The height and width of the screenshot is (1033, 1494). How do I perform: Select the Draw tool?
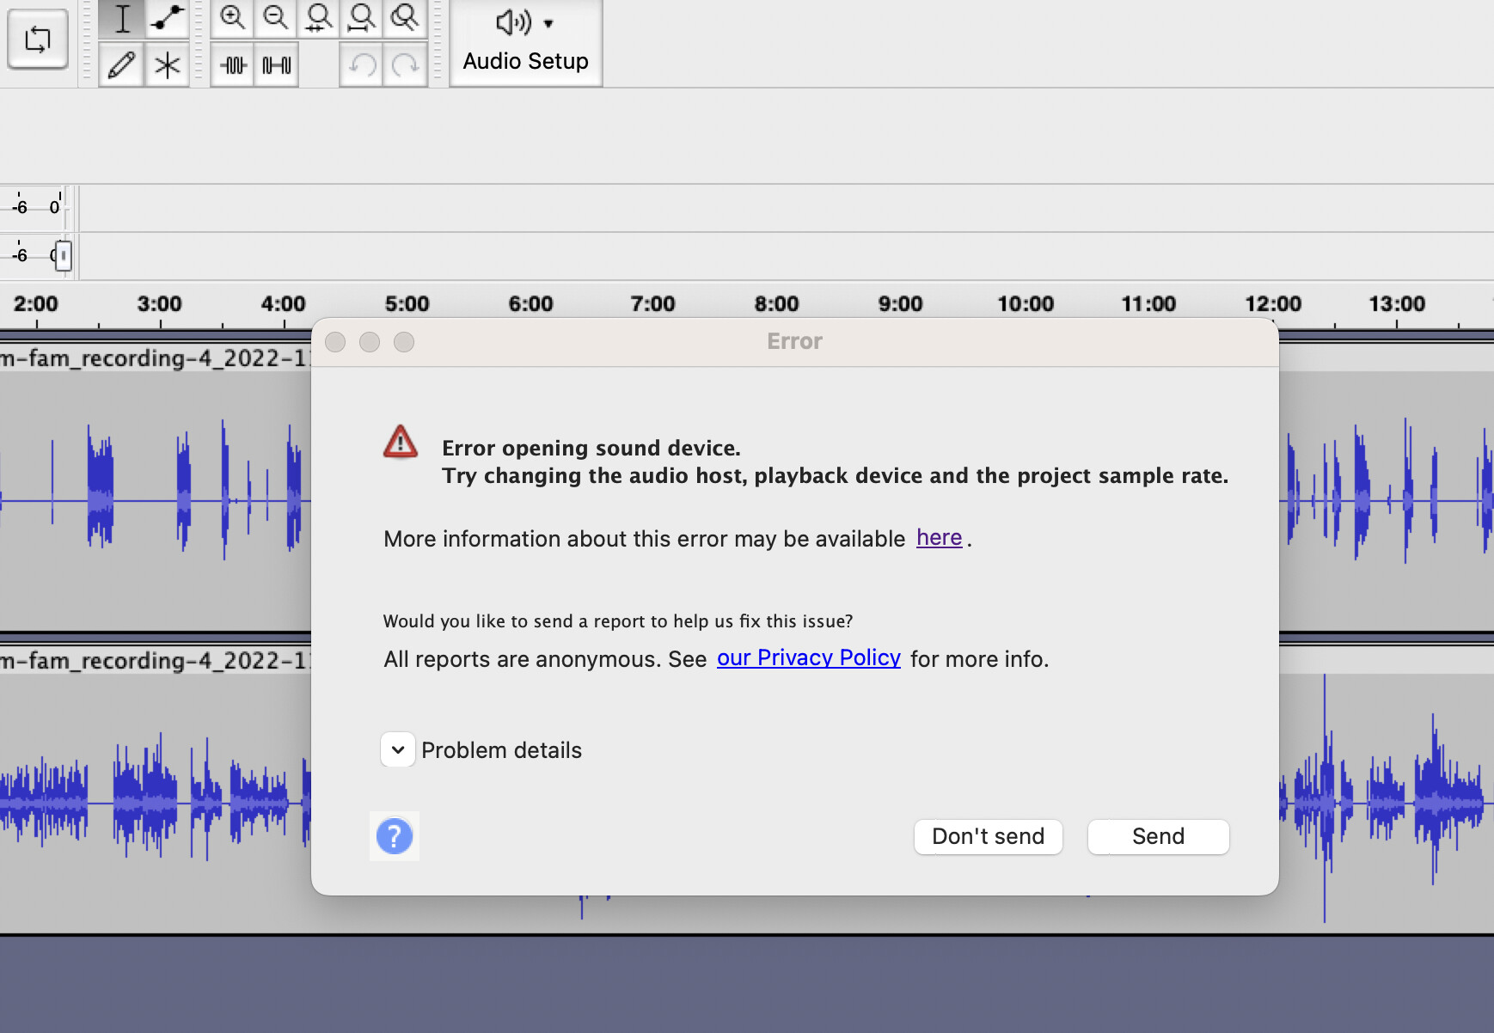click(123, 64)
